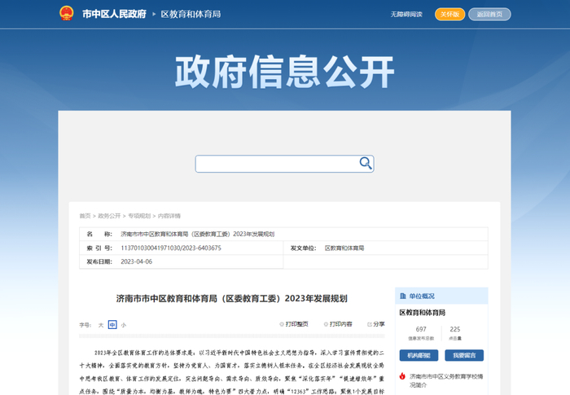Screen dimensions: 570x395
Task: Click the national emblem logo
Action: coord(66,14)
